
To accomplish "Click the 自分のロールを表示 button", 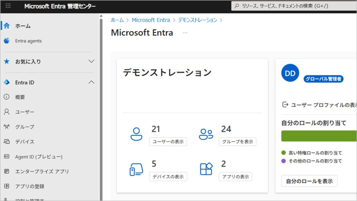I will pos(309,181).
